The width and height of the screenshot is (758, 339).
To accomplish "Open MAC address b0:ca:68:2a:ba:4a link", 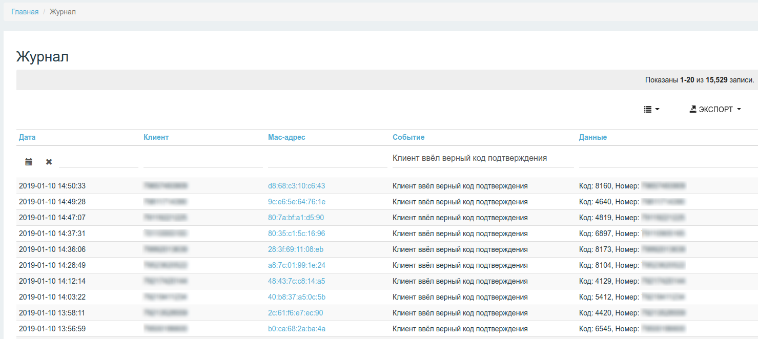I will coord(296,329).
